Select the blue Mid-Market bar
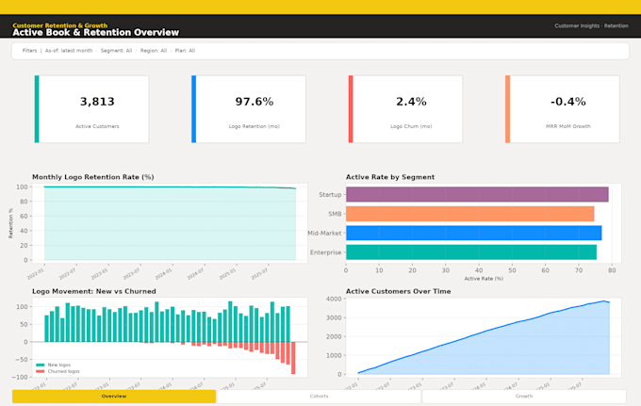Viewport: 641px width, 406px height. (474, 233)
